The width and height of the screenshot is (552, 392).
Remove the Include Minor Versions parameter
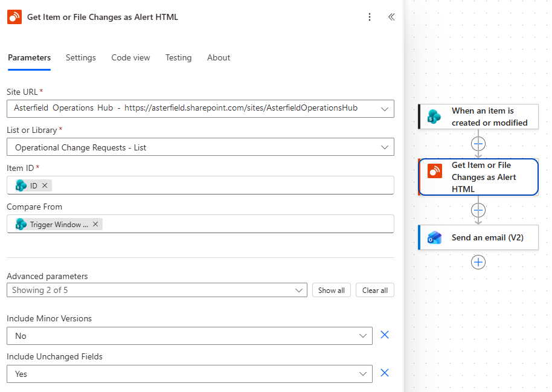385,335
